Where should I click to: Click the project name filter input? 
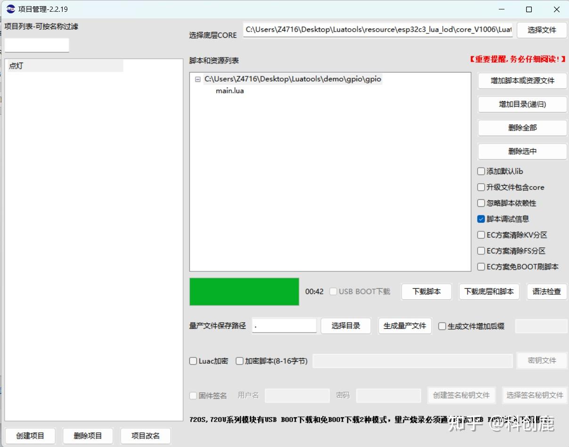click(37, 45)
